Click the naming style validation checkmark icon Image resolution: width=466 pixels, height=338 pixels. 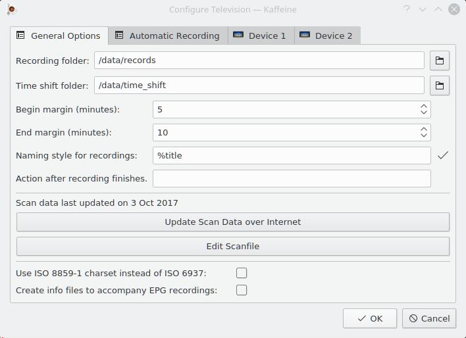click(x=443, y=155)
